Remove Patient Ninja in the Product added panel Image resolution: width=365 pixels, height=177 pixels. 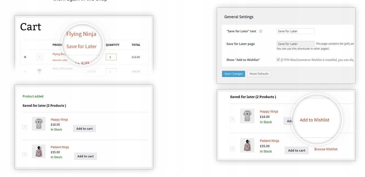(x=25, y=155)
